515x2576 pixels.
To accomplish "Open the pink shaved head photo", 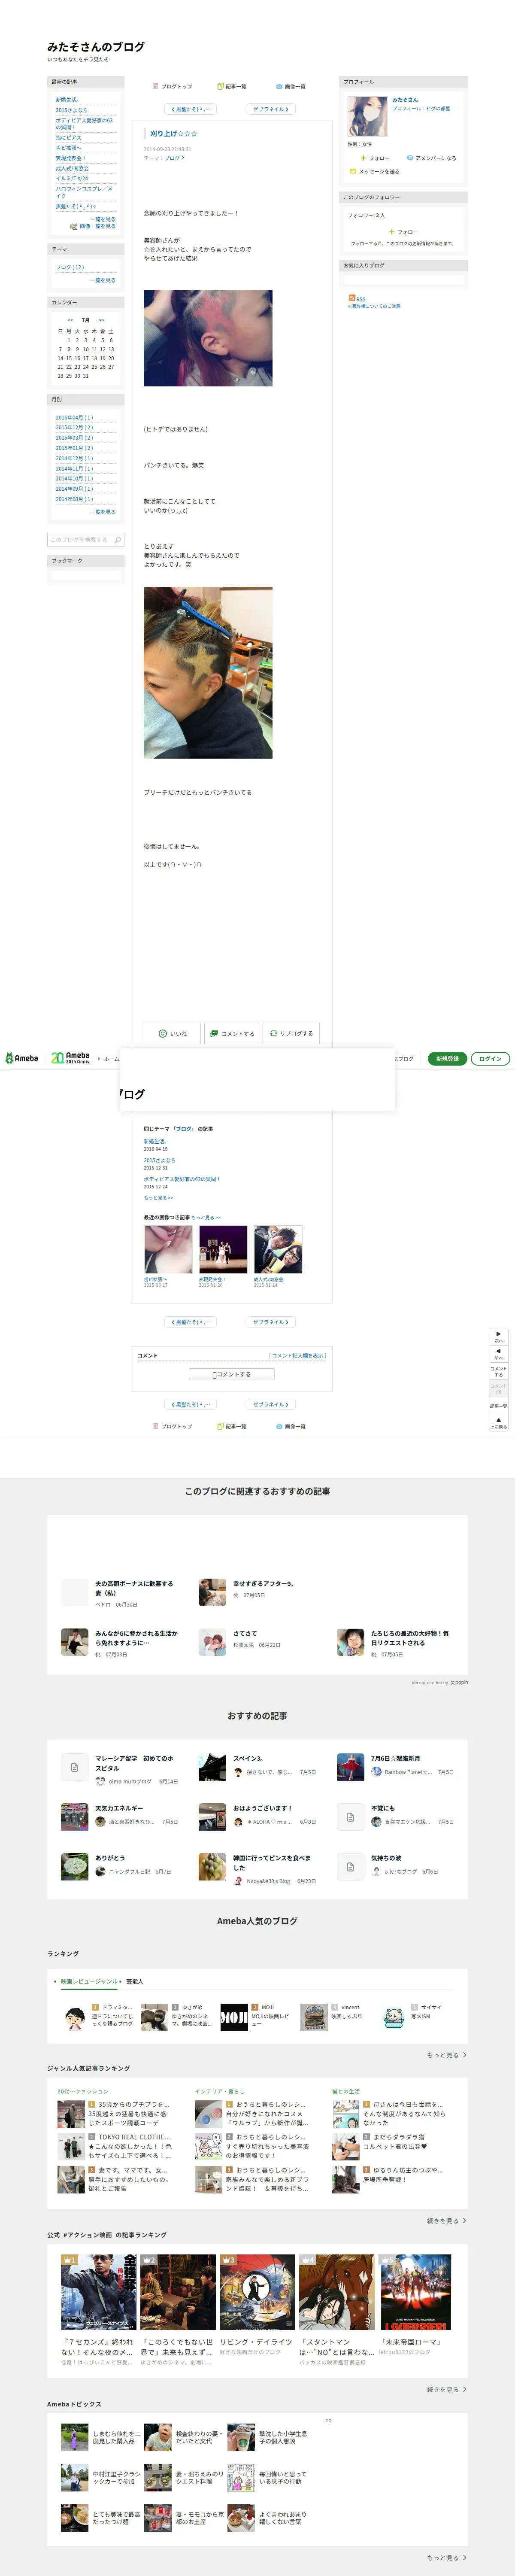I will (x=208, y=338).
